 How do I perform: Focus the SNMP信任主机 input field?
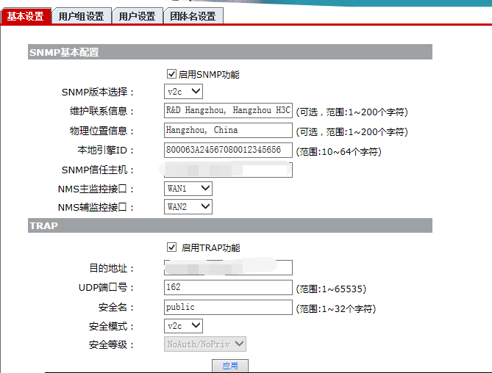pyautogui.click(x=228, y=170)
